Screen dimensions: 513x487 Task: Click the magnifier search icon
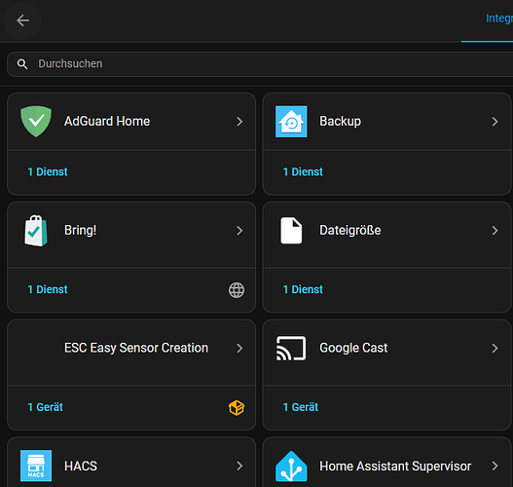click(x=22, y=64)
